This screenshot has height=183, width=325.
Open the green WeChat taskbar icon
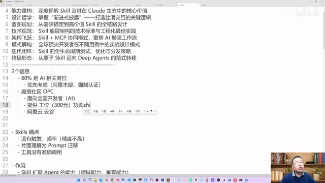coord(190,180)
